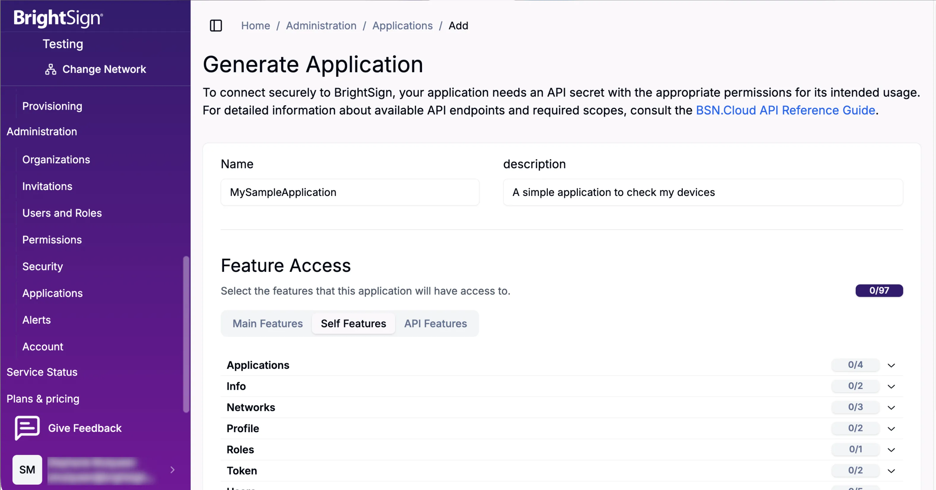Switch to the Main Features tab
Screen dimensions: 936x490
(x=268, y=323)
